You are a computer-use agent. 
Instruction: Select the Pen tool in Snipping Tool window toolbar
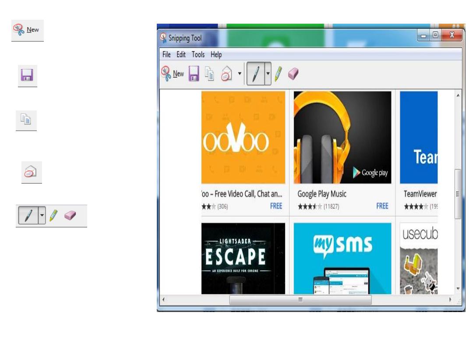click(255, 74)
